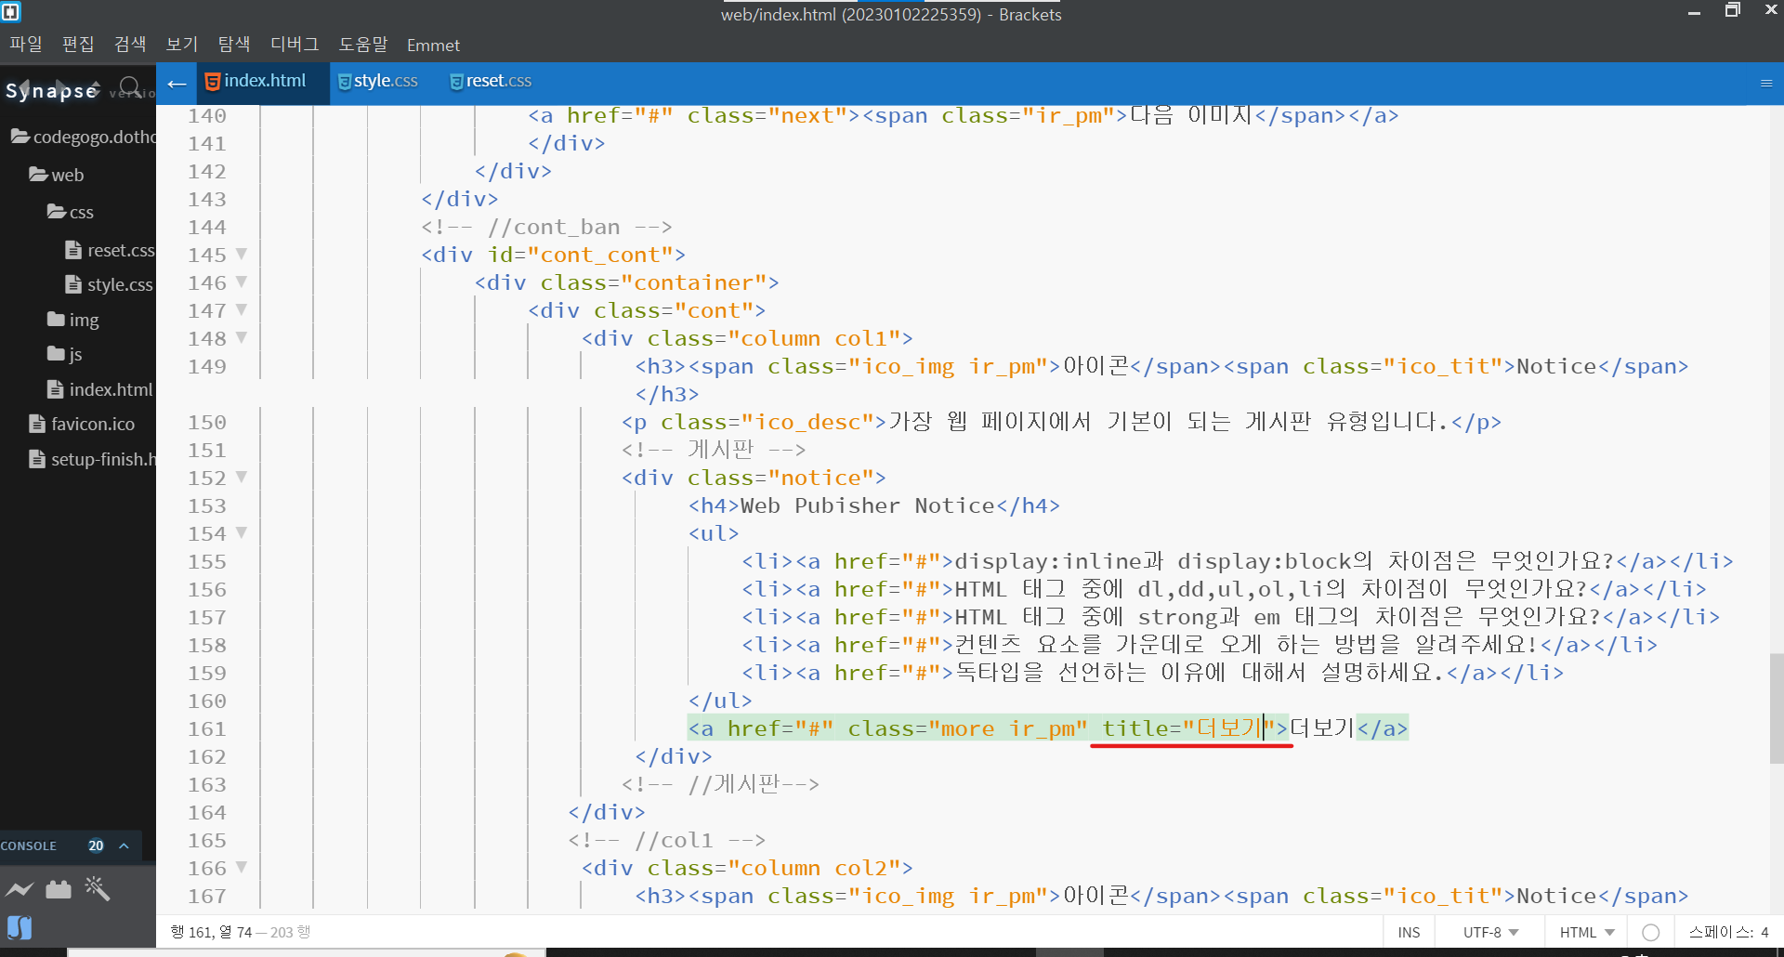The width and height of the screenshot is (1784, 957).
Task: Expand the console panel chevron
Action: [x=124, y=846]
